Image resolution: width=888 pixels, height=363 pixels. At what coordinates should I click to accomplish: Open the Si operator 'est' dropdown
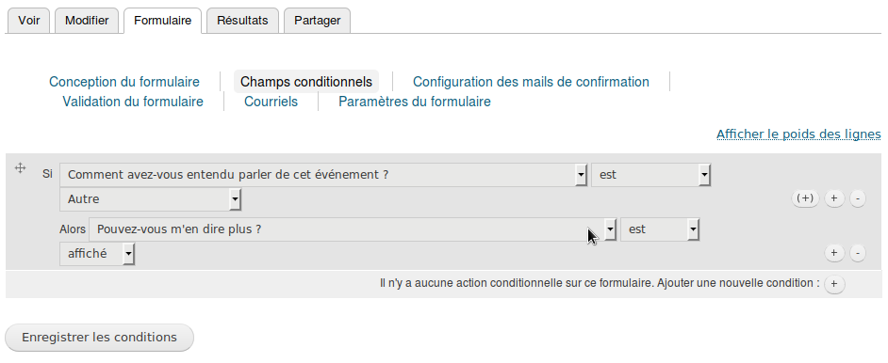click(x=650, y=175)
